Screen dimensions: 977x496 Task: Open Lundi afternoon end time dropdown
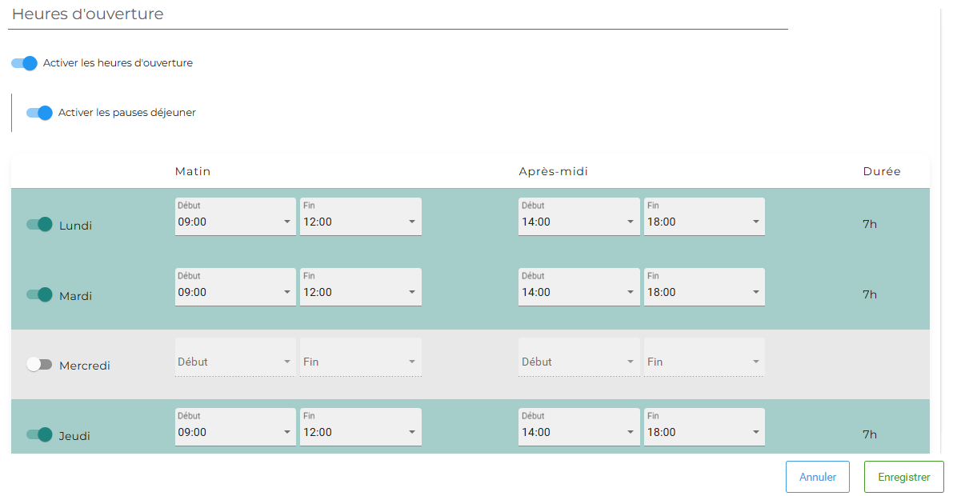703,217
